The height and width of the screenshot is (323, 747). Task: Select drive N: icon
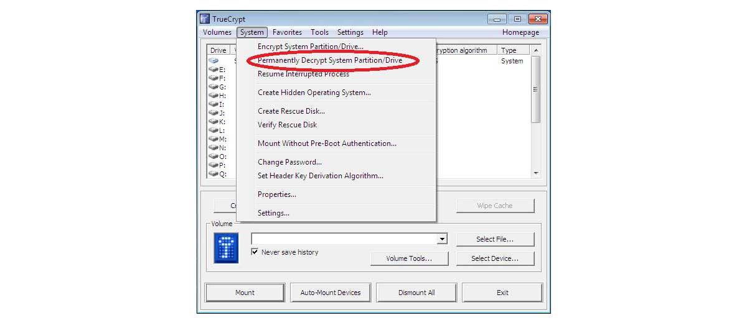click(x=214, y=148)
